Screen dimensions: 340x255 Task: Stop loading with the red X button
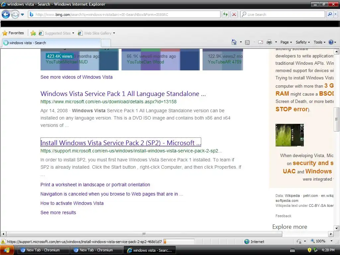tap(234, 15)
